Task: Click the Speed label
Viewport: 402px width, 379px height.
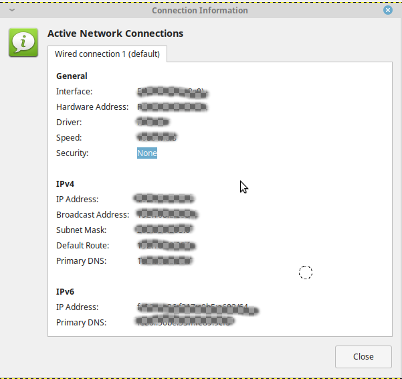Action: 69,138
